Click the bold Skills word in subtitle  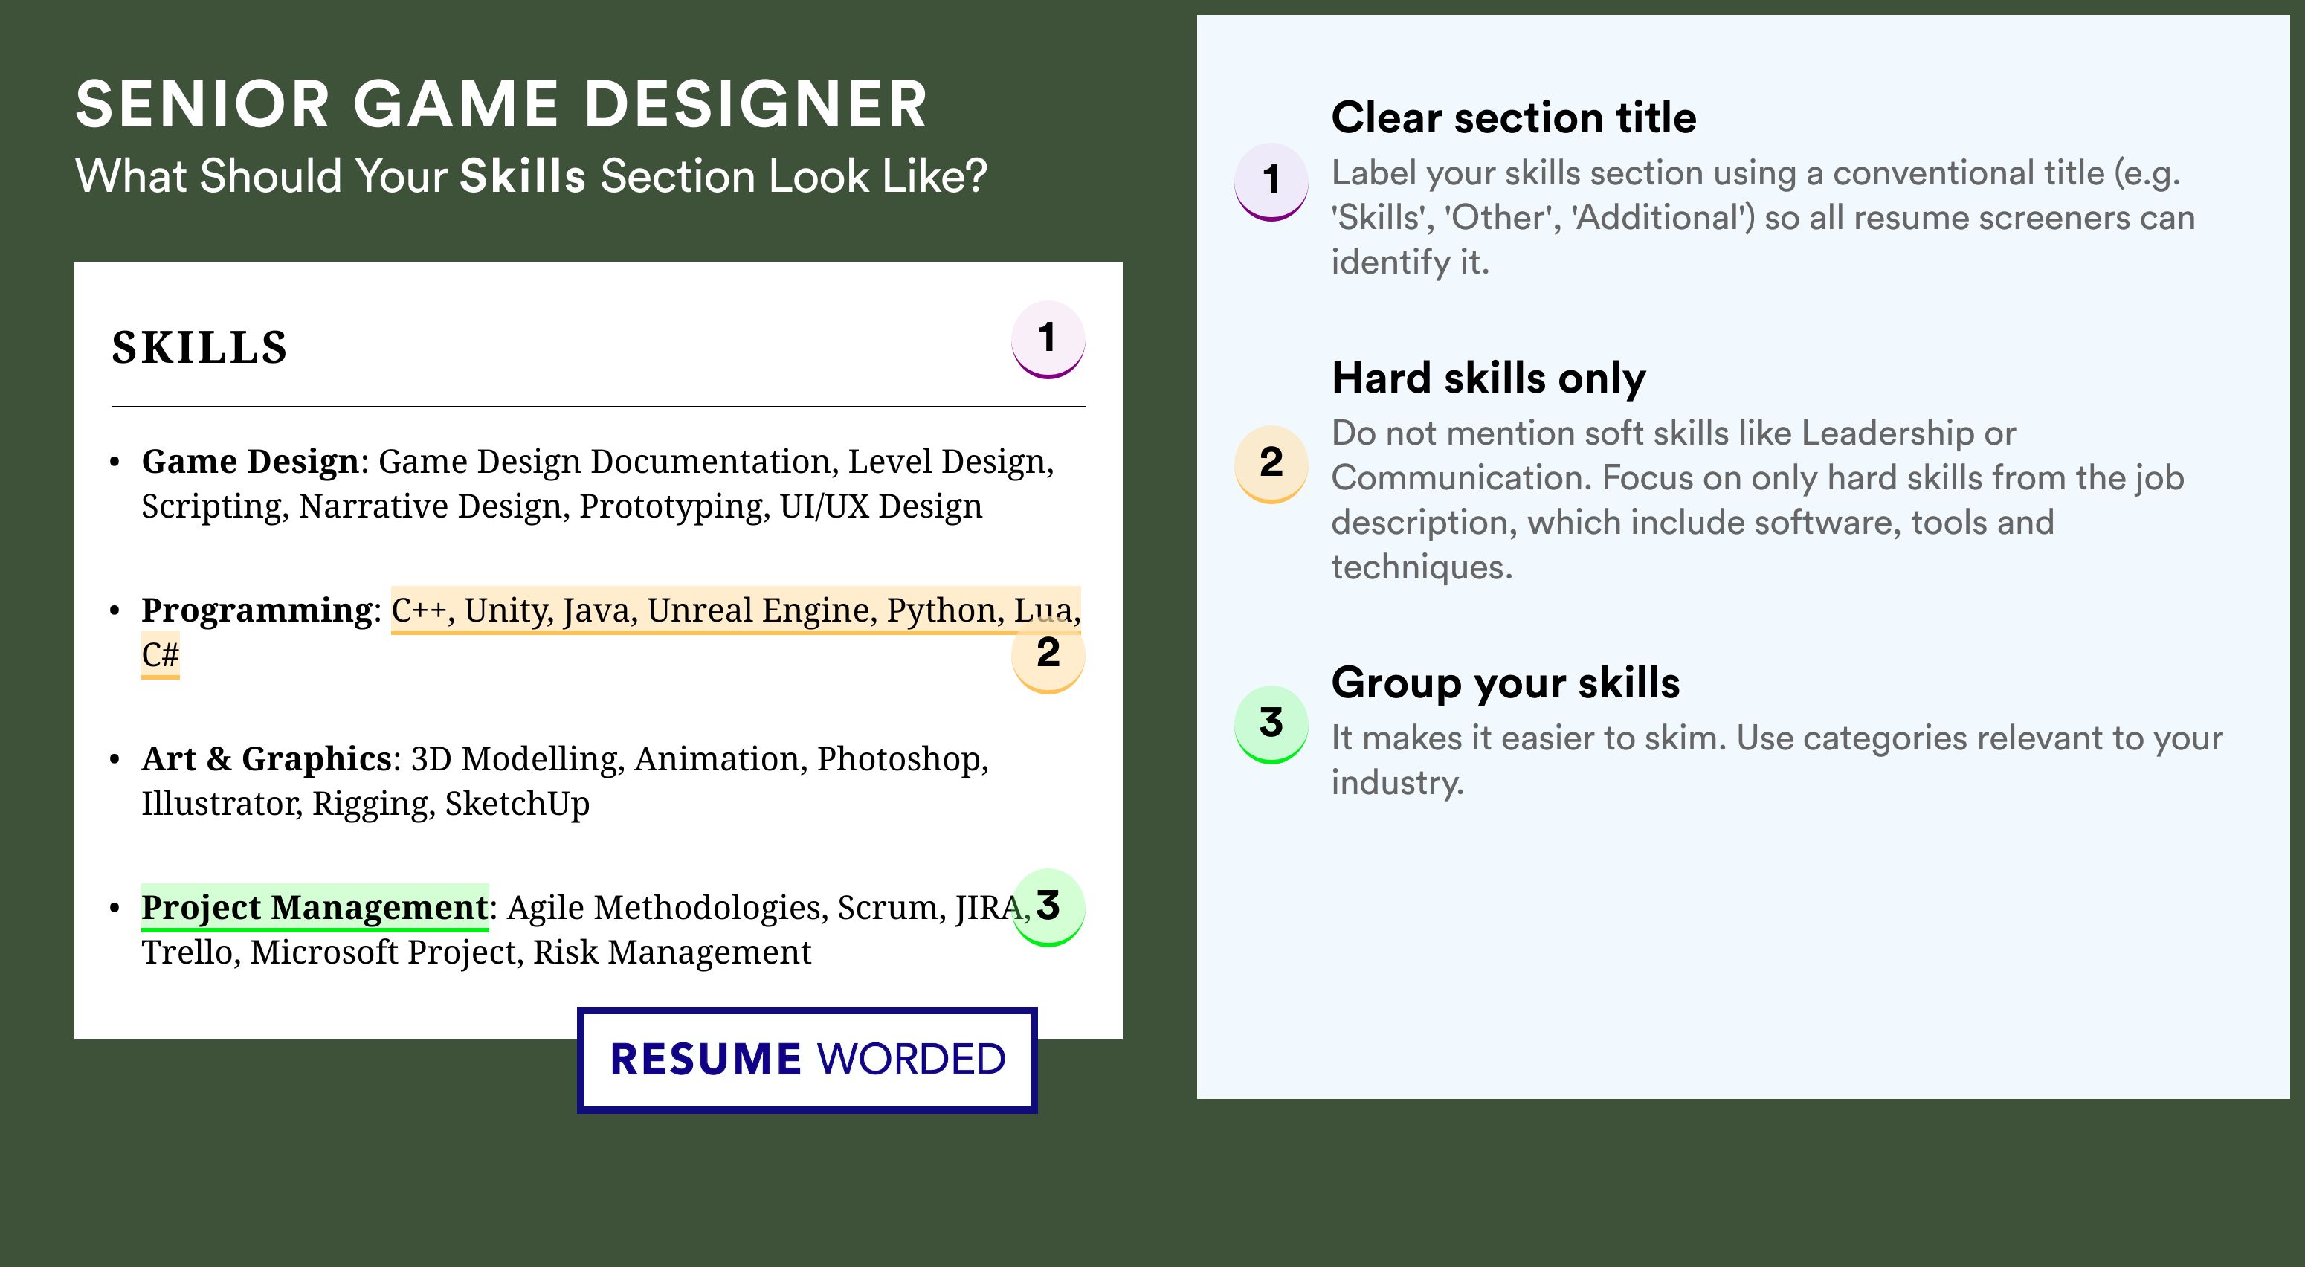tap(523, 176)
